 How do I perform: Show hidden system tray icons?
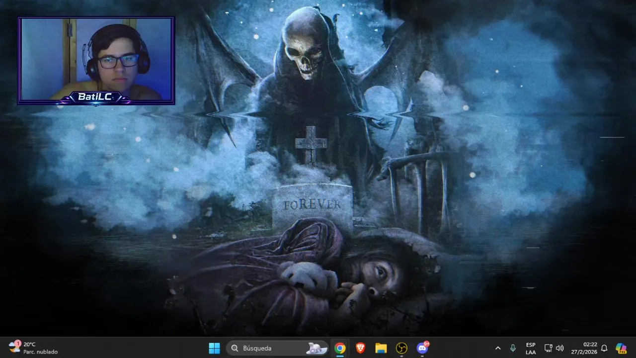coord(498,348)
